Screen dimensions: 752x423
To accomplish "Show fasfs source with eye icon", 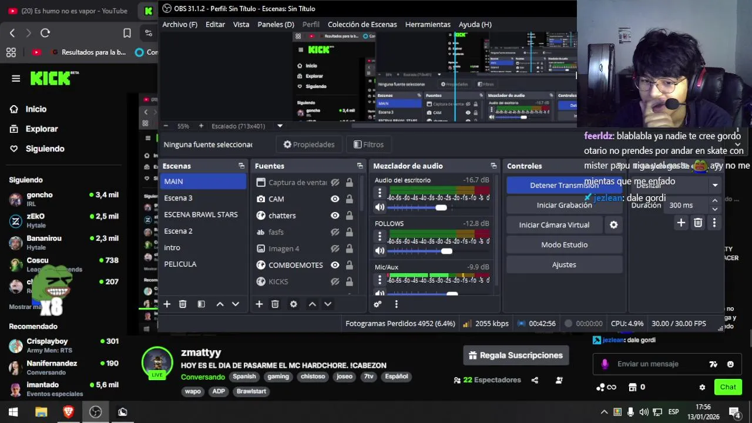I will point(335,232).
